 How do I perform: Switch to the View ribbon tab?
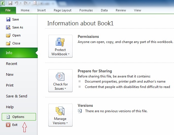coord(137,10)
